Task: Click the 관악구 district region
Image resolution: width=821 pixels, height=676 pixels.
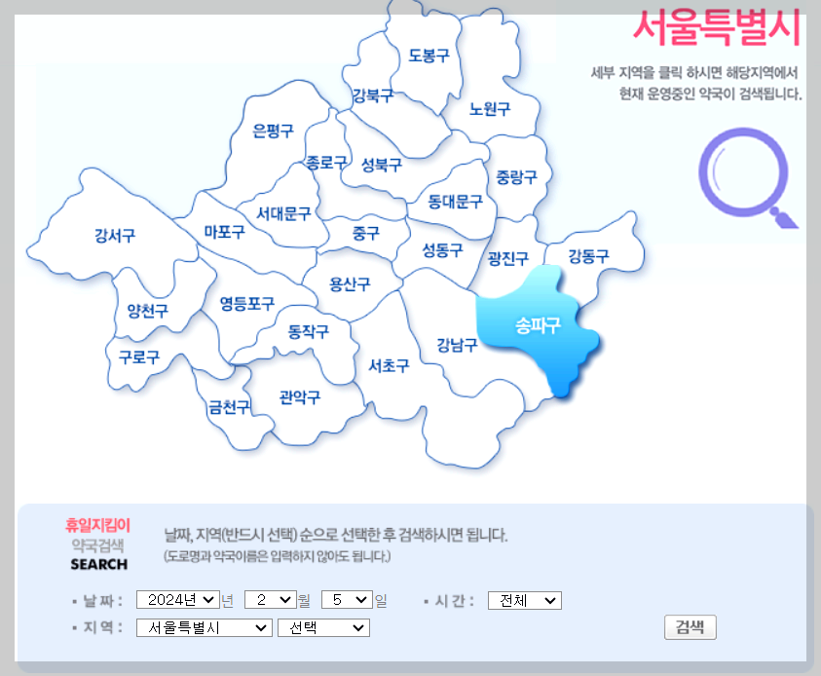Action: click(296, 397)
